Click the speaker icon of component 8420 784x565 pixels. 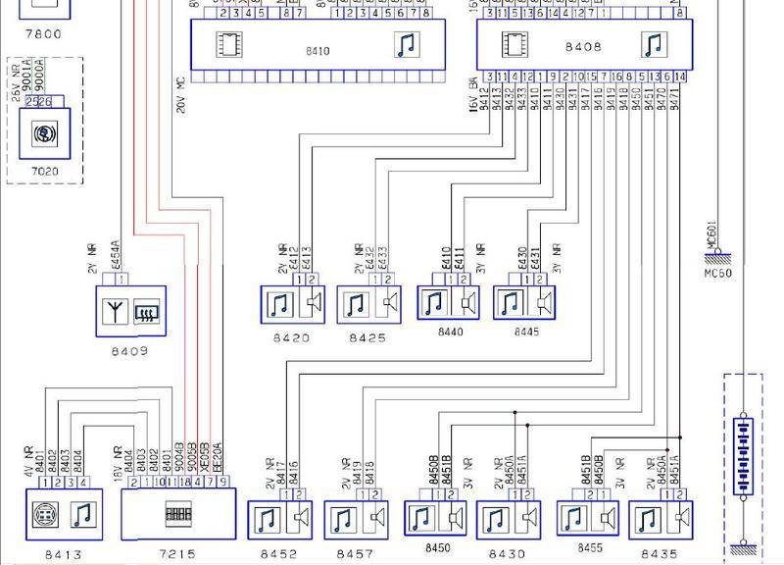point(314,305)
